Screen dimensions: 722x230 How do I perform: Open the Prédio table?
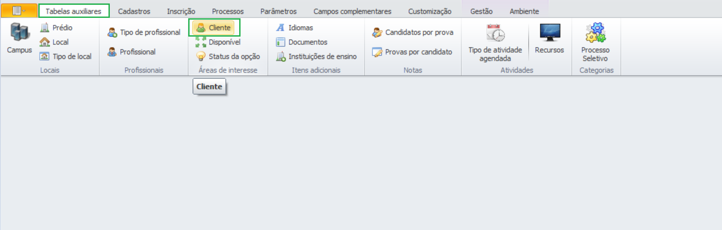tap(62, 28)
